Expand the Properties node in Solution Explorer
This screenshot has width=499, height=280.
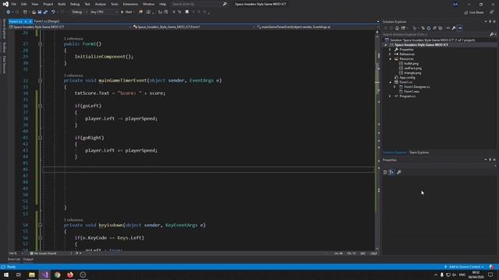click(390, 50)
